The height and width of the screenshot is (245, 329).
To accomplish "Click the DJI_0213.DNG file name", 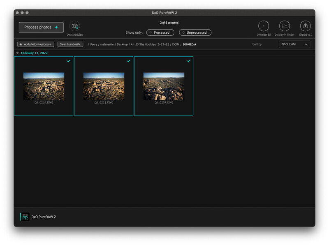I will tap(104, 103).
